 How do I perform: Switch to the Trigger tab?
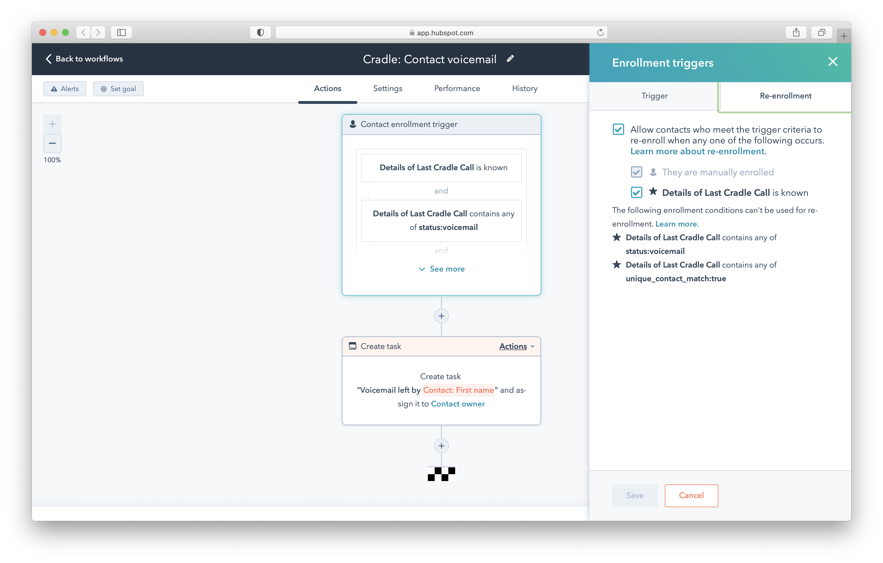pyautogui.click(x=654, y=96)
